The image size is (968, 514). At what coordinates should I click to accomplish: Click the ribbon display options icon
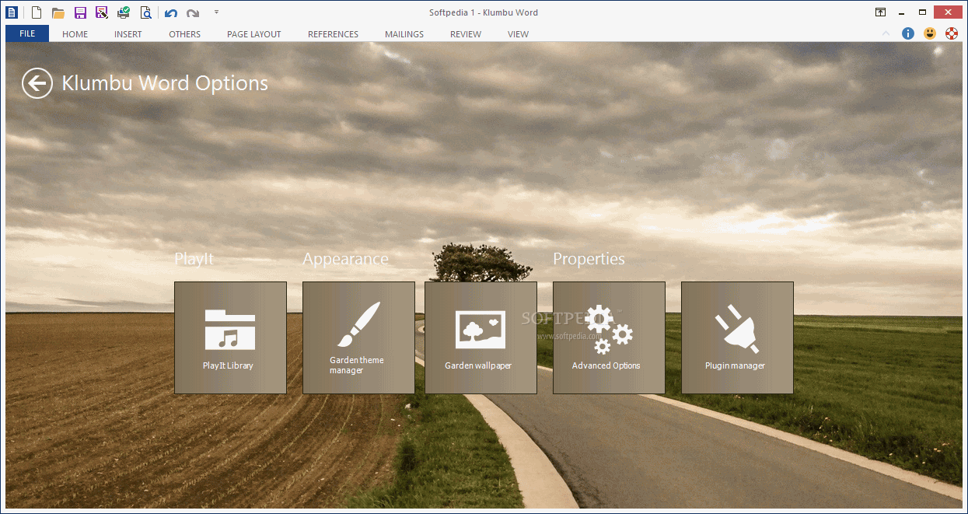point(880,12)
